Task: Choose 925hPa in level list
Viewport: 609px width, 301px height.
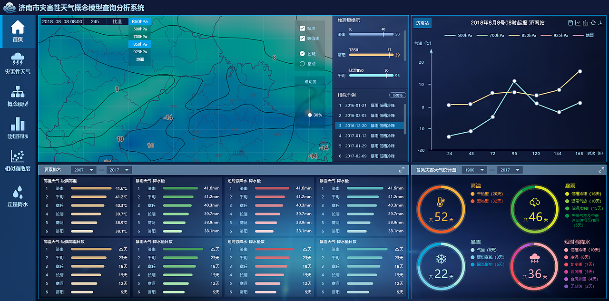Action: pos(140,52)
